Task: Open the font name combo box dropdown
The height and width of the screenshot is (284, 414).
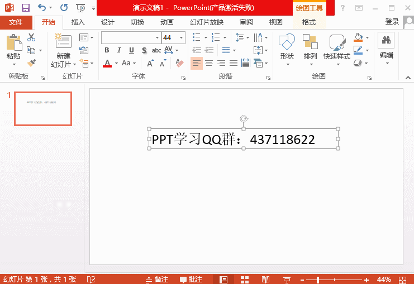Action: click(x=157, y=37)
